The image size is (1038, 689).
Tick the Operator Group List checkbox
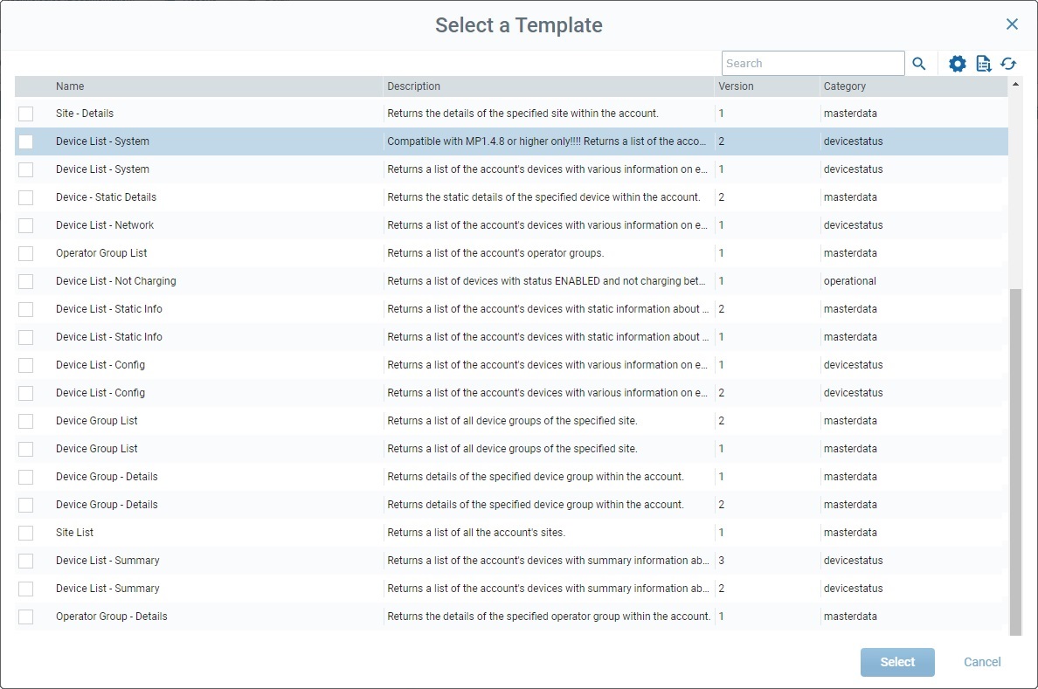[x=26, y=253]
